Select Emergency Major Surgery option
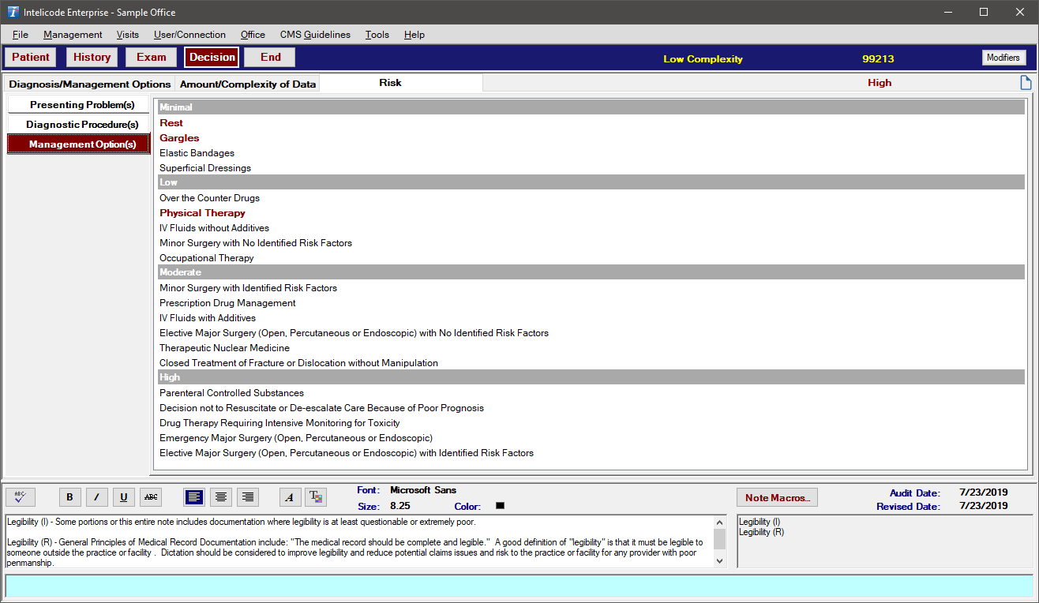This screenshot has height=603, width=1039. pos(296,438)
